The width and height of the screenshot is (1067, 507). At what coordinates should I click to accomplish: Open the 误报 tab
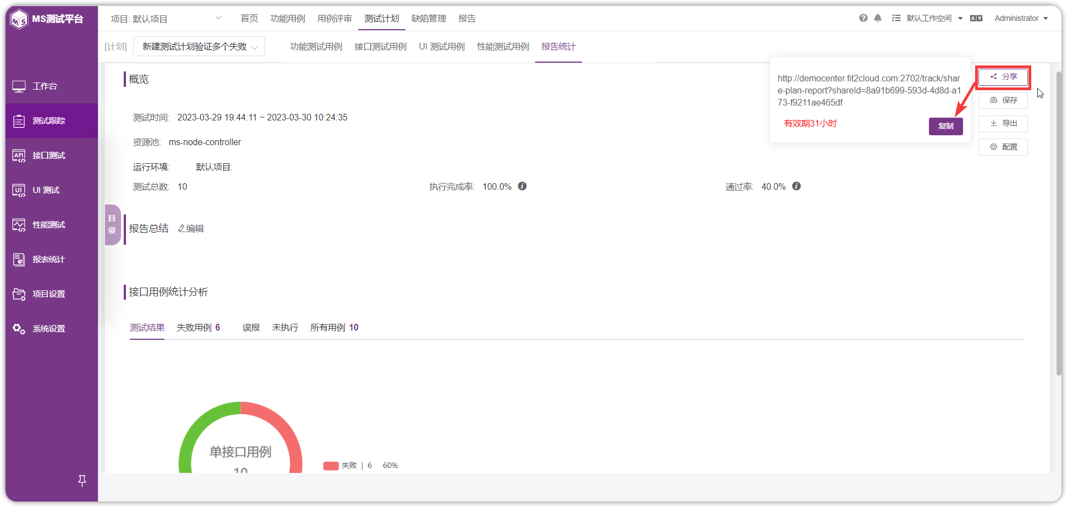pos(251,328)
